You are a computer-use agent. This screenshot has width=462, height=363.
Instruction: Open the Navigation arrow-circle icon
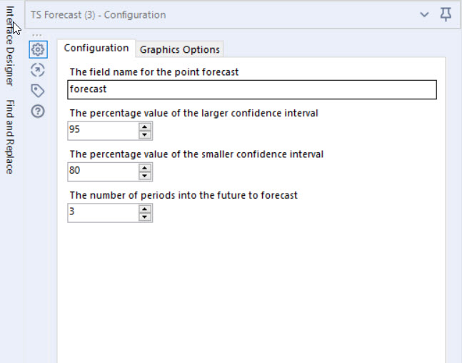point(38,70)
